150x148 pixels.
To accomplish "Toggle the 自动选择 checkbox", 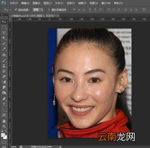I will pyautogui.click(x=16, y=9).
